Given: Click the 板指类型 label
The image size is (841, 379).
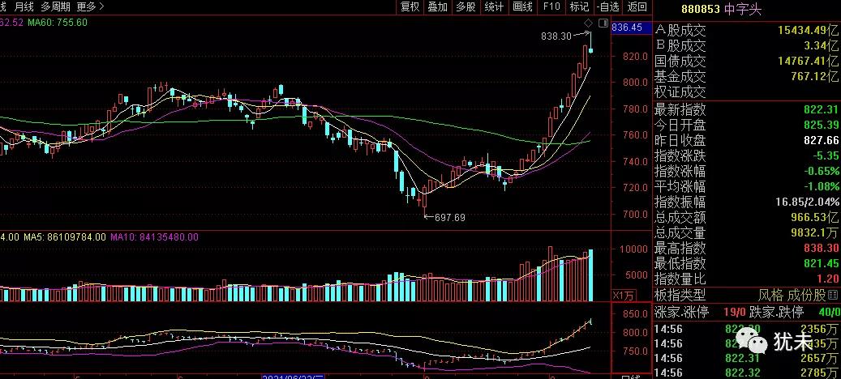Looking at the screenshot, I should pyautogui.click(x=680, y=295).
